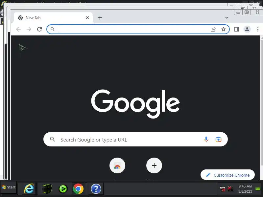Open the share this page icon
Viewport: 263px width, 197px height.
(213, 29)
